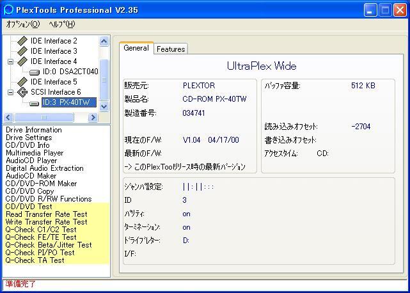410x293 pixels.
Task: Click the IDE Interface 5 chip icon
Action: pos(22,82)
